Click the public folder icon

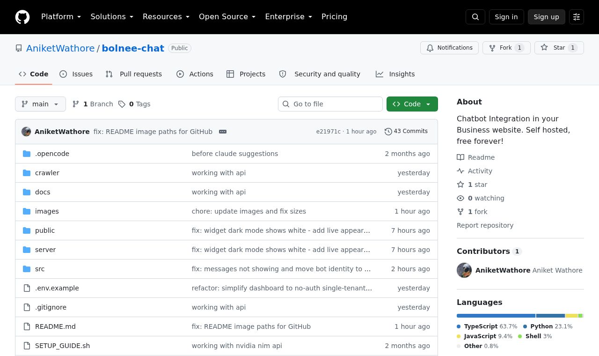click(x=27, y=230)
